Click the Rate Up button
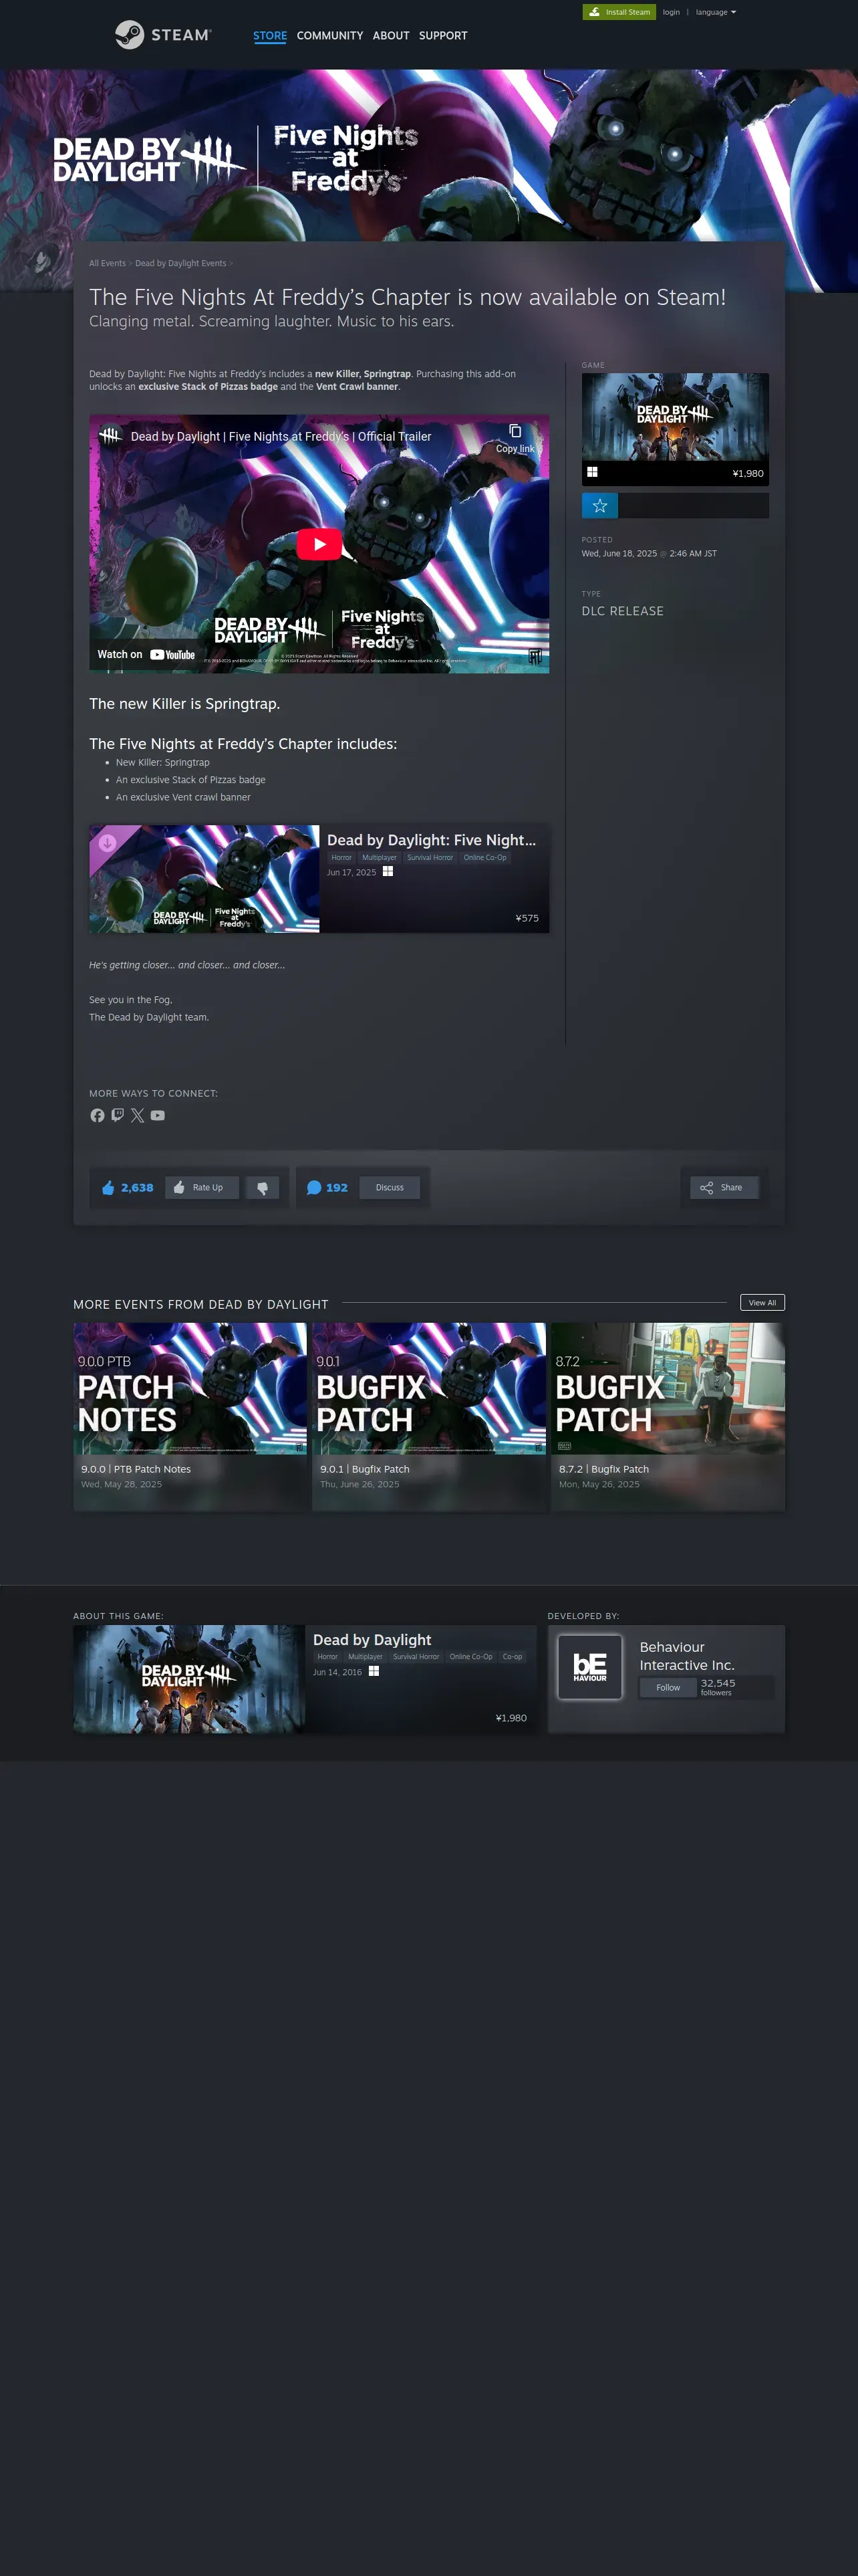Viewport: 858px width, 2576px height. pos(202,1188)
